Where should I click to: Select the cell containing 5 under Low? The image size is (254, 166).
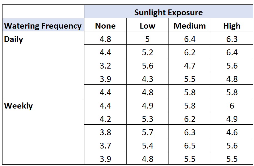[x=147, y=38]
